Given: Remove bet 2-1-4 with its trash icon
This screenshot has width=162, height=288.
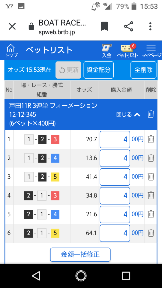Looking at the screenshot, I should pos(151,214).
